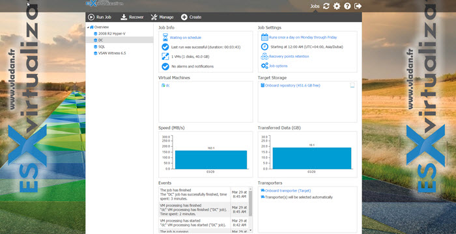Open the Manage menu
The height and width of the screenshot is (234, 456).
click(162, 17)
